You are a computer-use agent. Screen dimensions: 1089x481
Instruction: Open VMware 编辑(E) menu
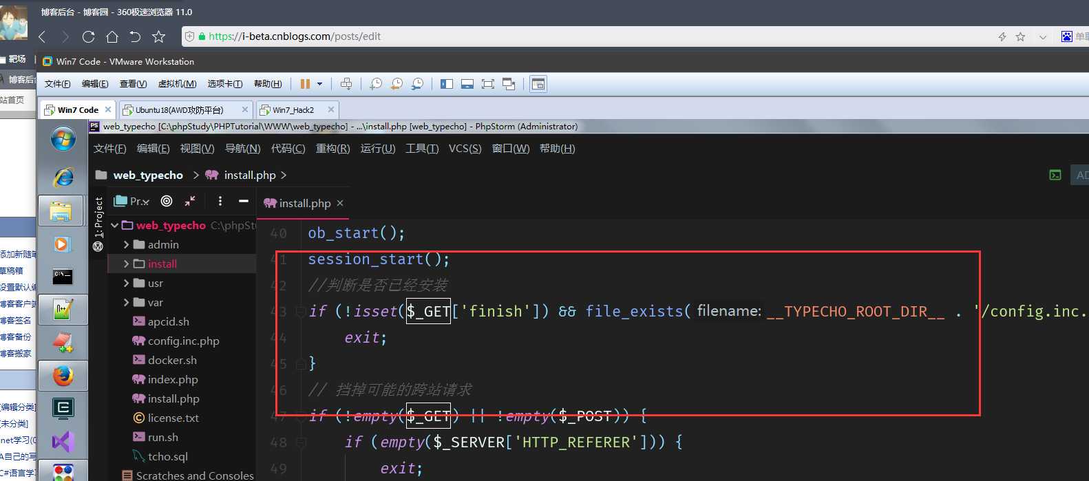(x=95, y=84)
